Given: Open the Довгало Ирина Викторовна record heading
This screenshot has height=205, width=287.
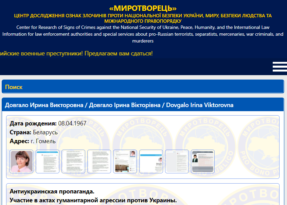Looking at the screenshot, I should point(119,105).
